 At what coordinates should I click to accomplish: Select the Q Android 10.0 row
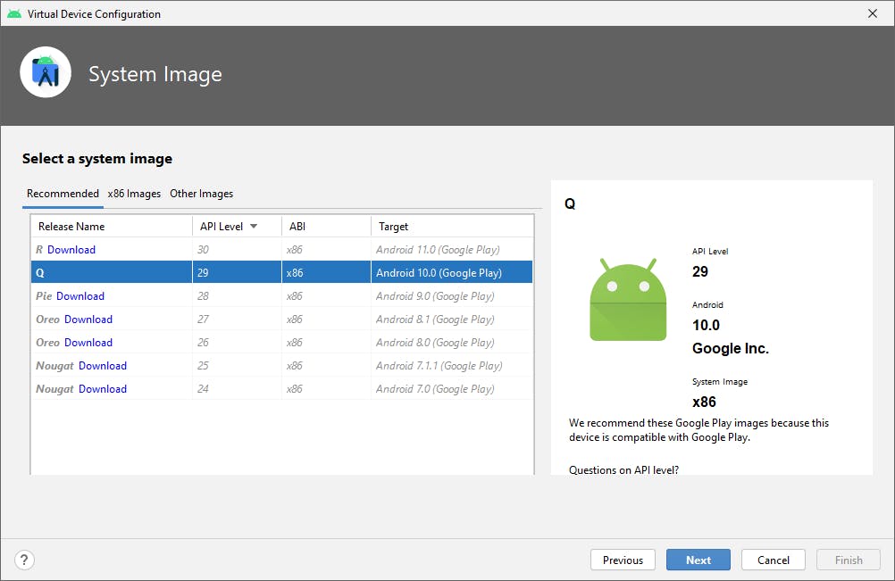pyautogui.click(x=281, y=273)
